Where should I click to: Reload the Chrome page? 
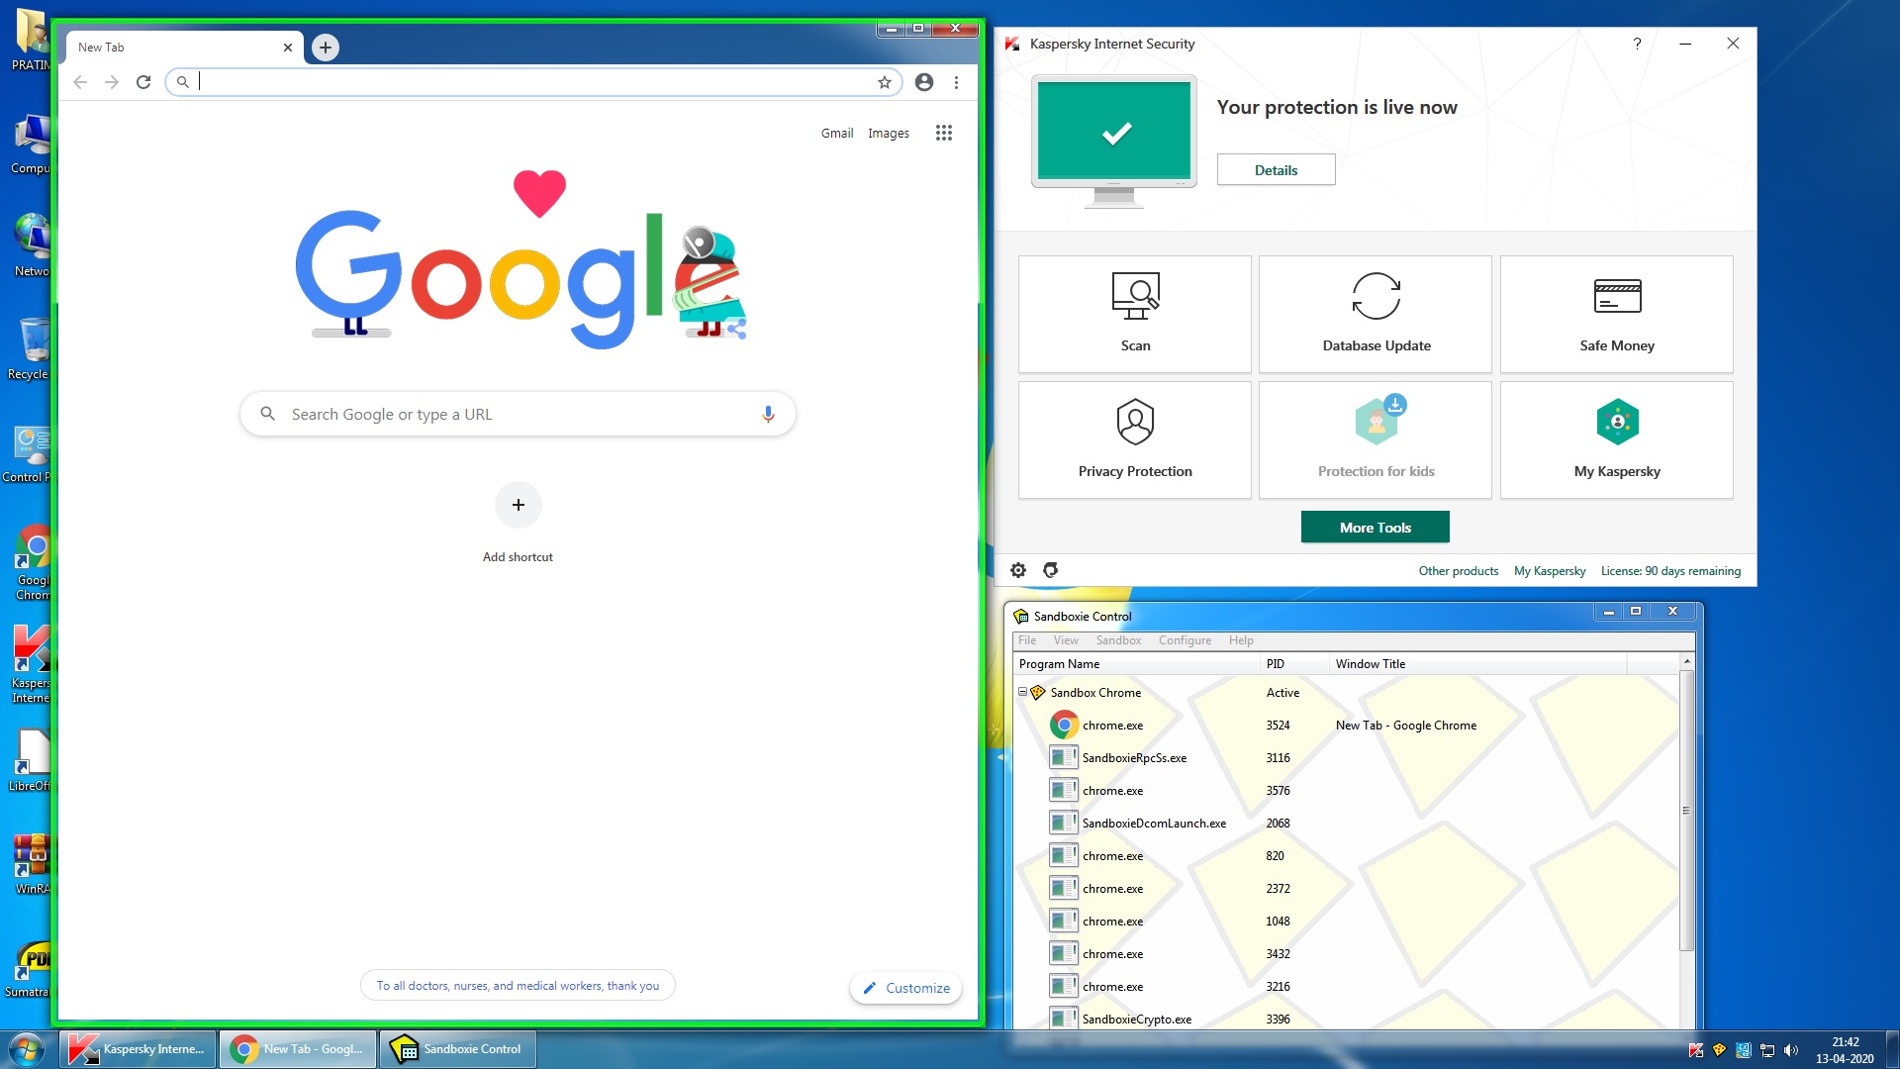143,82
